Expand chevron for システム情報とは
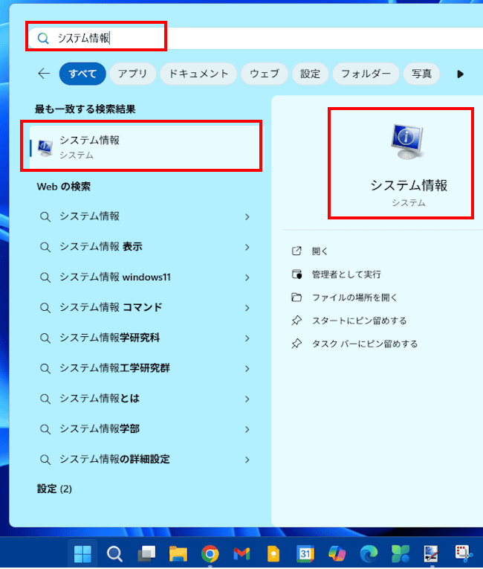 (247, 399)
